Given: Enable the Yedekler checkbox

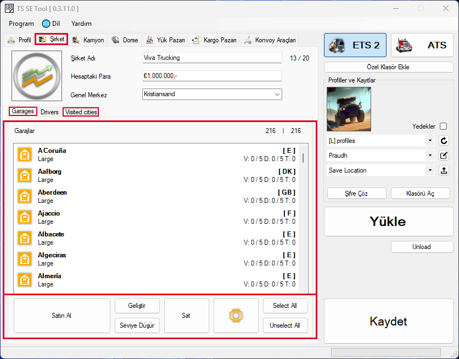Looking at the screenshot, I should click(x=443, y=126).
